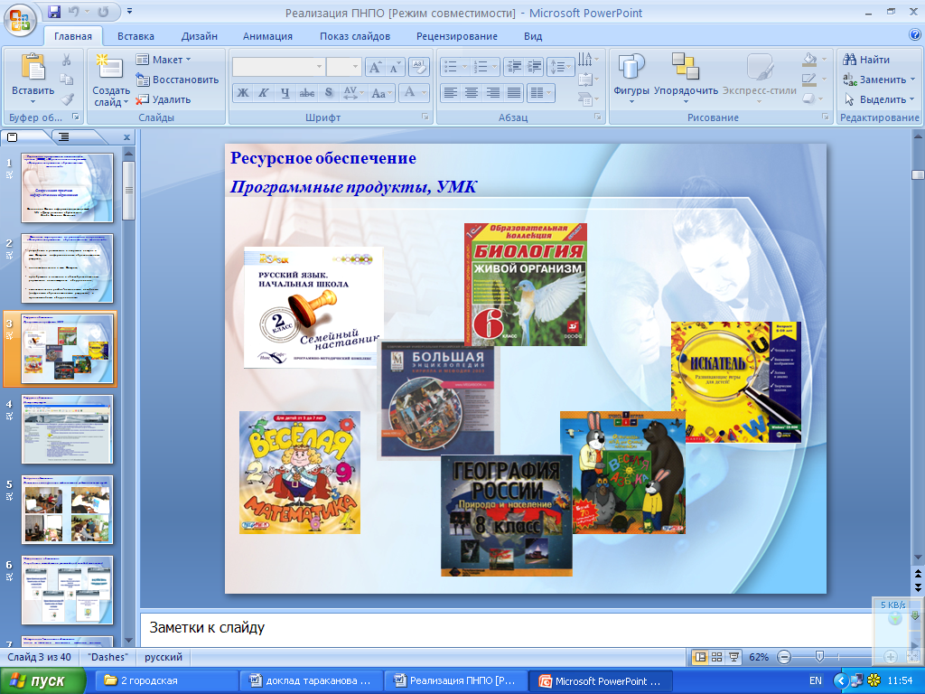This screenshot has width=925, height=694.
Task: Click the Cut scissors icon
Action: point(67,60)
